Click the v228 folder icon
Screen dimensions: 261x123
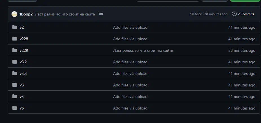click(x=15, y=39)
